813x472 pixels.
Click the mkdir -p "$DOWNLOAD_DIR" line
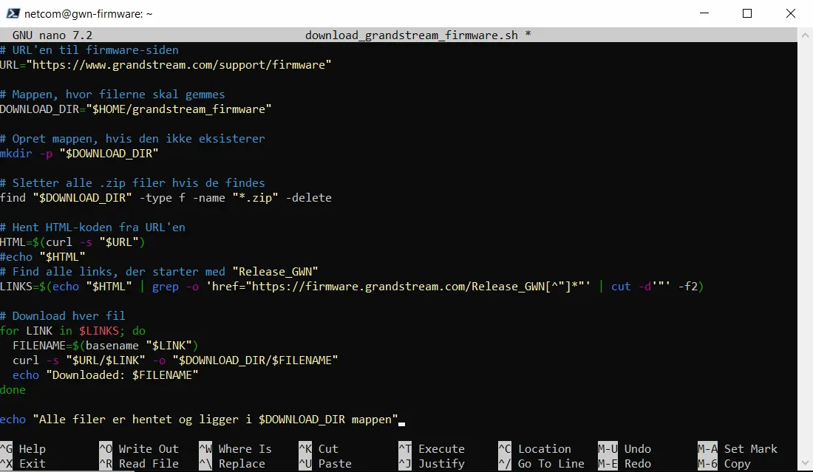click(79, 154)
